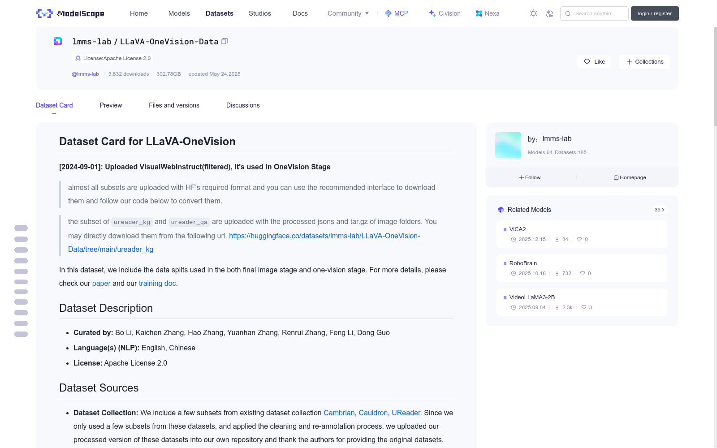Click the house icon next to Homepage
The width and height of the screenshot is (717, 448).
click(616, 177)
